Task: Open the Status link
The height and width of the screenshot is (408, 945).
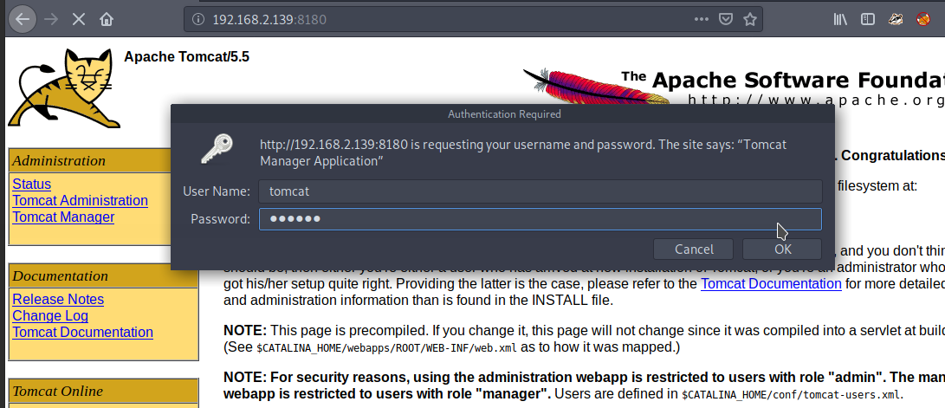Action: (31, 185)
